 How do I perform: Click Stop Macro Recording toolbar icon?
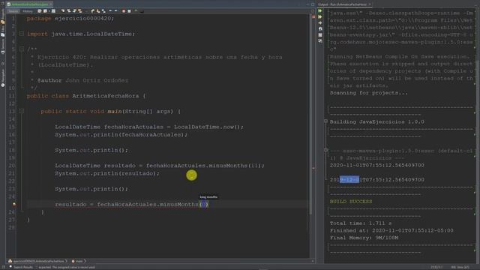[x=129, y=11]
